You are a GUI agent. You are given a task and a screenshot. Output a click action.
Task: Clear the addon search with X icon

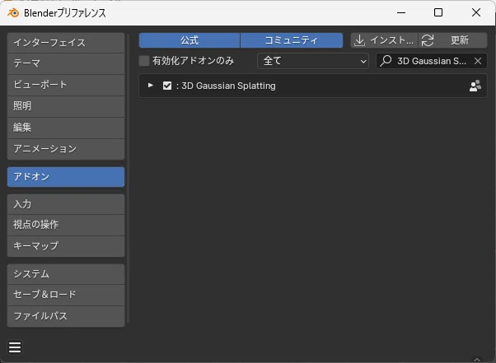click(478, 61)
